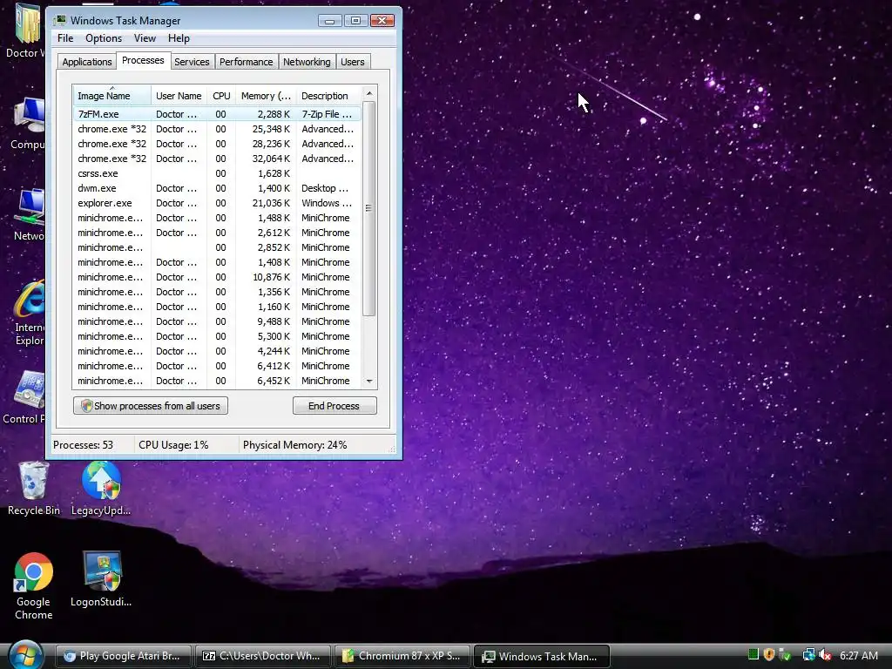Open the Google Chrome desktop shortcut
The image size is (892, 669).
(34, 586)
